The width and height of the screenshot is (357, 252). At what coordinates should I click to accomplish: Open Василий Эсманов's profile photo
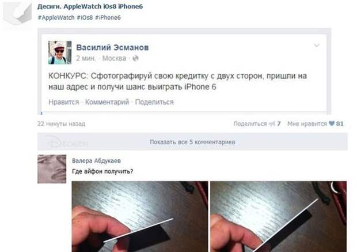point(60,52)
